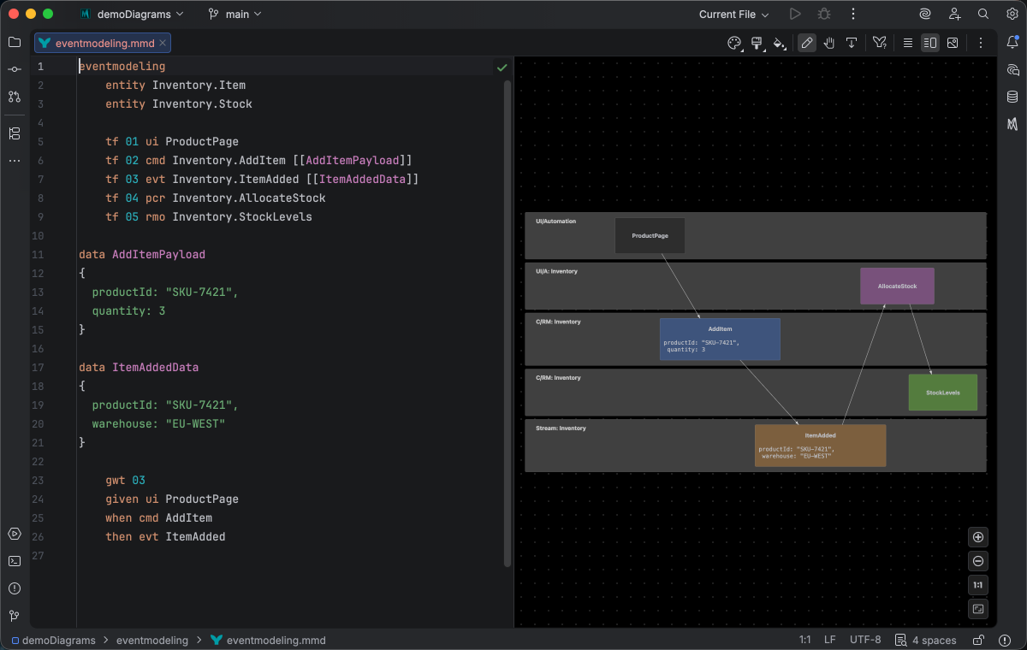Open the reader mode icon in status bar
The width and height of the screenshot is (1027, 650).
click(900, 640)
